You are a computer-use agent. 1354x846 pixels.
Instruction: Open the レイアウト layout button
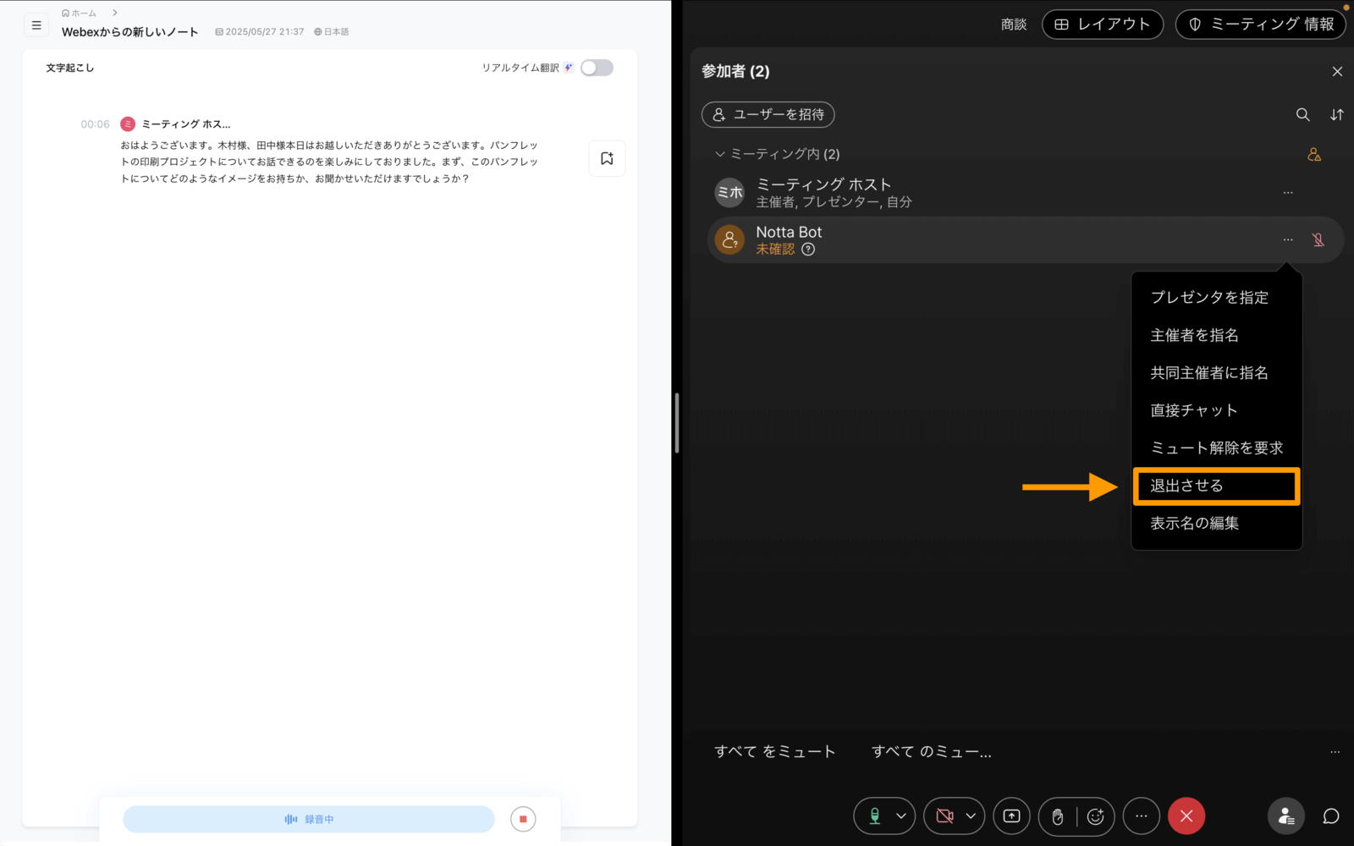pyautogui.click(x=1103, y=25)
